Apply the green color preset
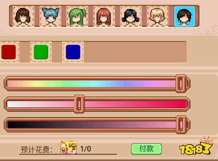The height and width of the screenshot is (161, 218). coord(41,52)
